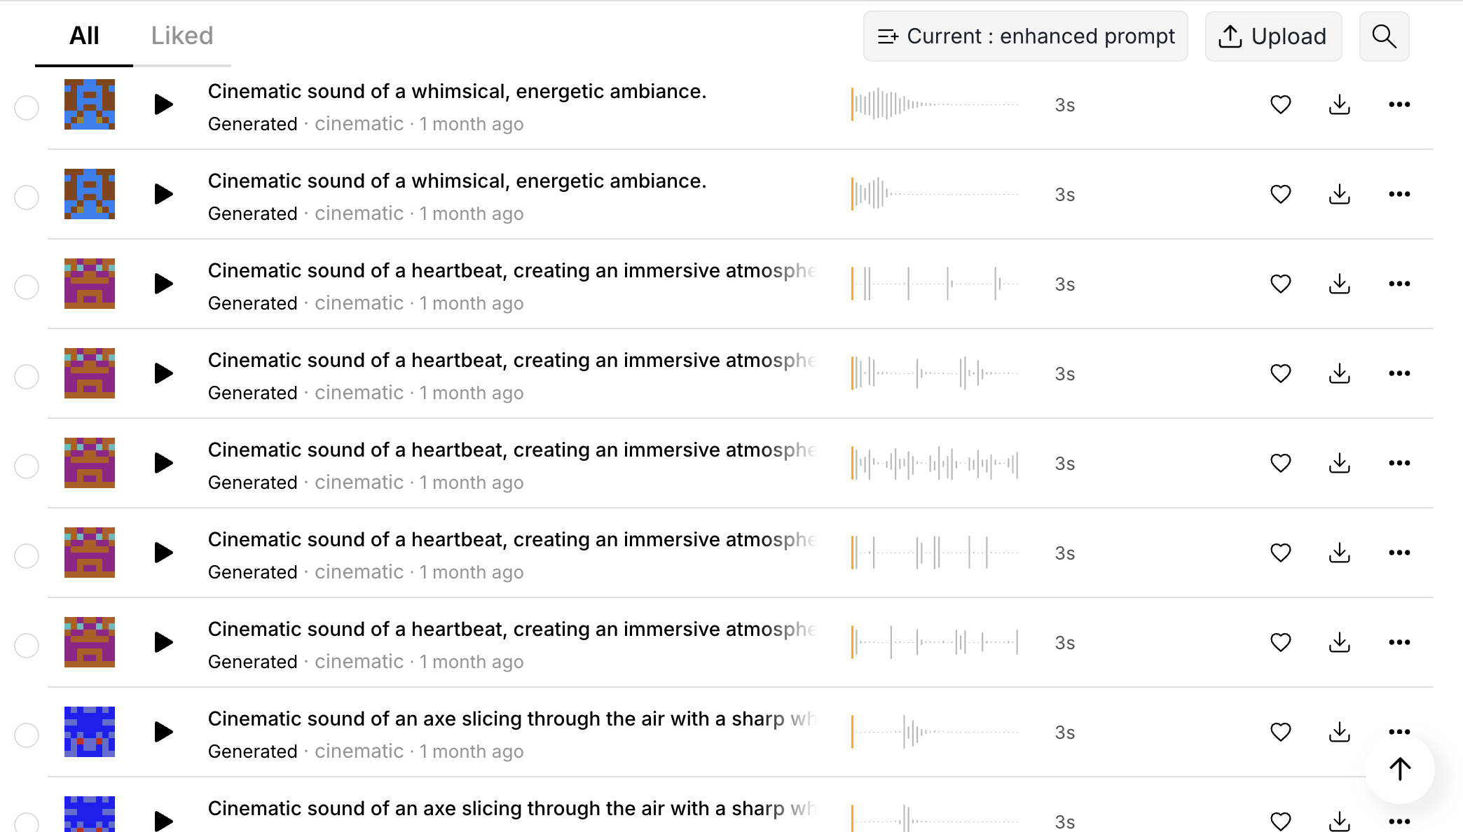Select the axe slicing sound row circle

click(27, 735)
